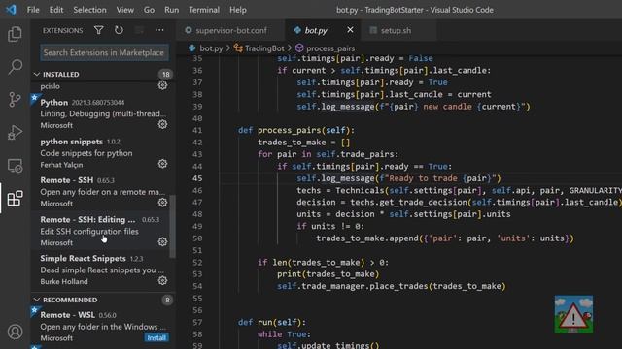Open the Remote - WSL extension entry
Image resolution: width=622 pixels, height=349 pixels.
103,327
